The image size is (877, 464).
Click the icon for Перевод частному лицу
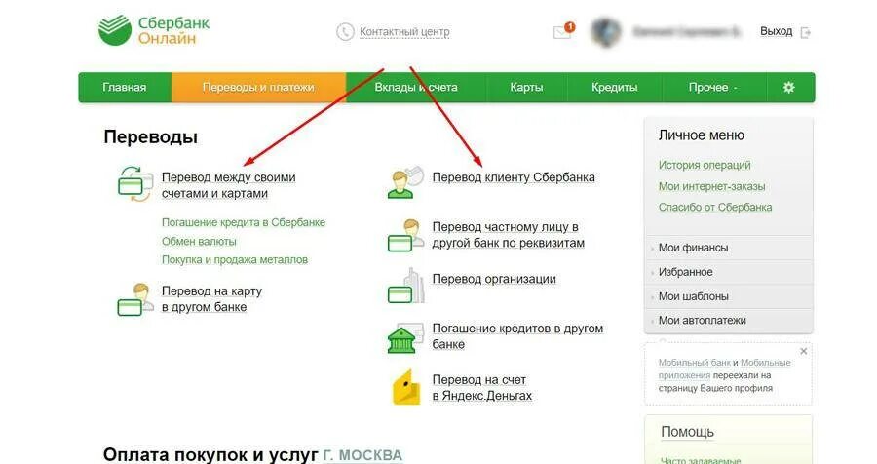(405, 236)
